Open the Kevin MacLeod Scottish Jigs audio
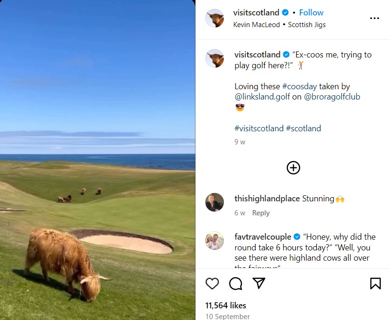 [279, 25]
